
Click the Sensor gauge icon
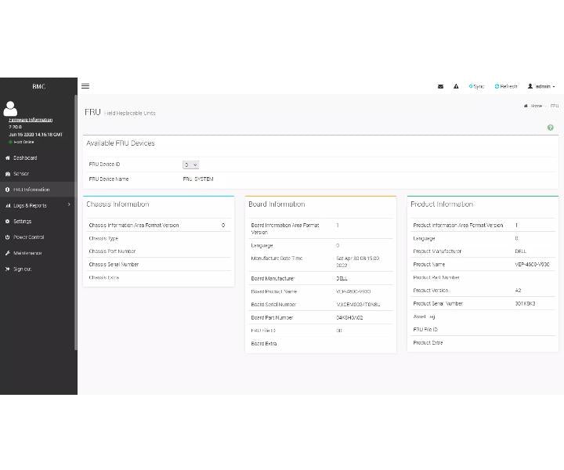click(8, 174)
